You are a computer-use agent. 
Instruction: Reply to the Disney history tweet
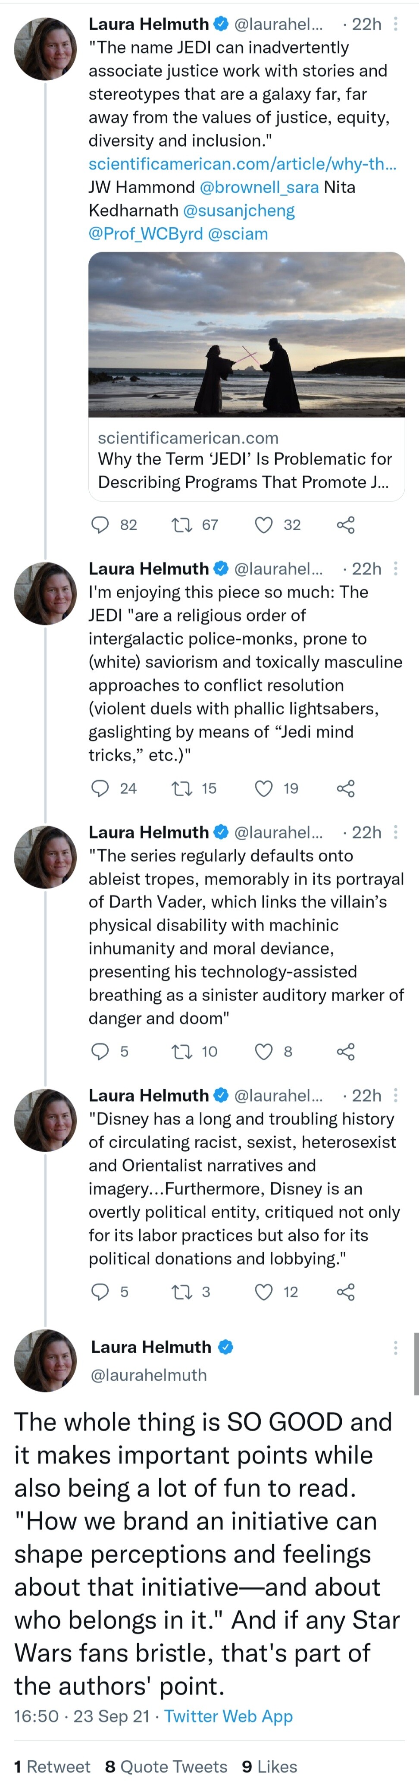coord(101,1292)
